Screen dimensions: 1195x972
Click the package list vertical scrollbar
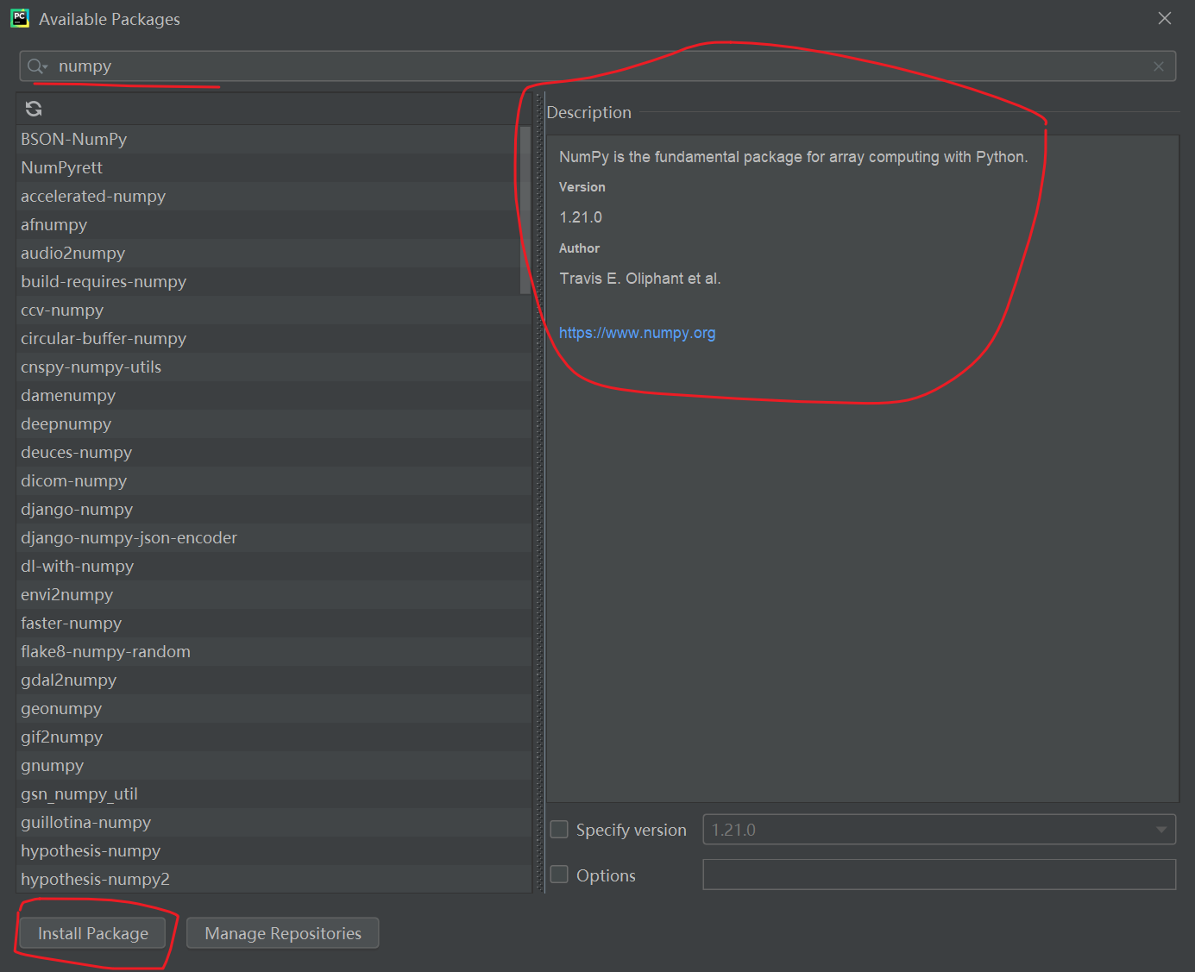(x=525, y=210)
